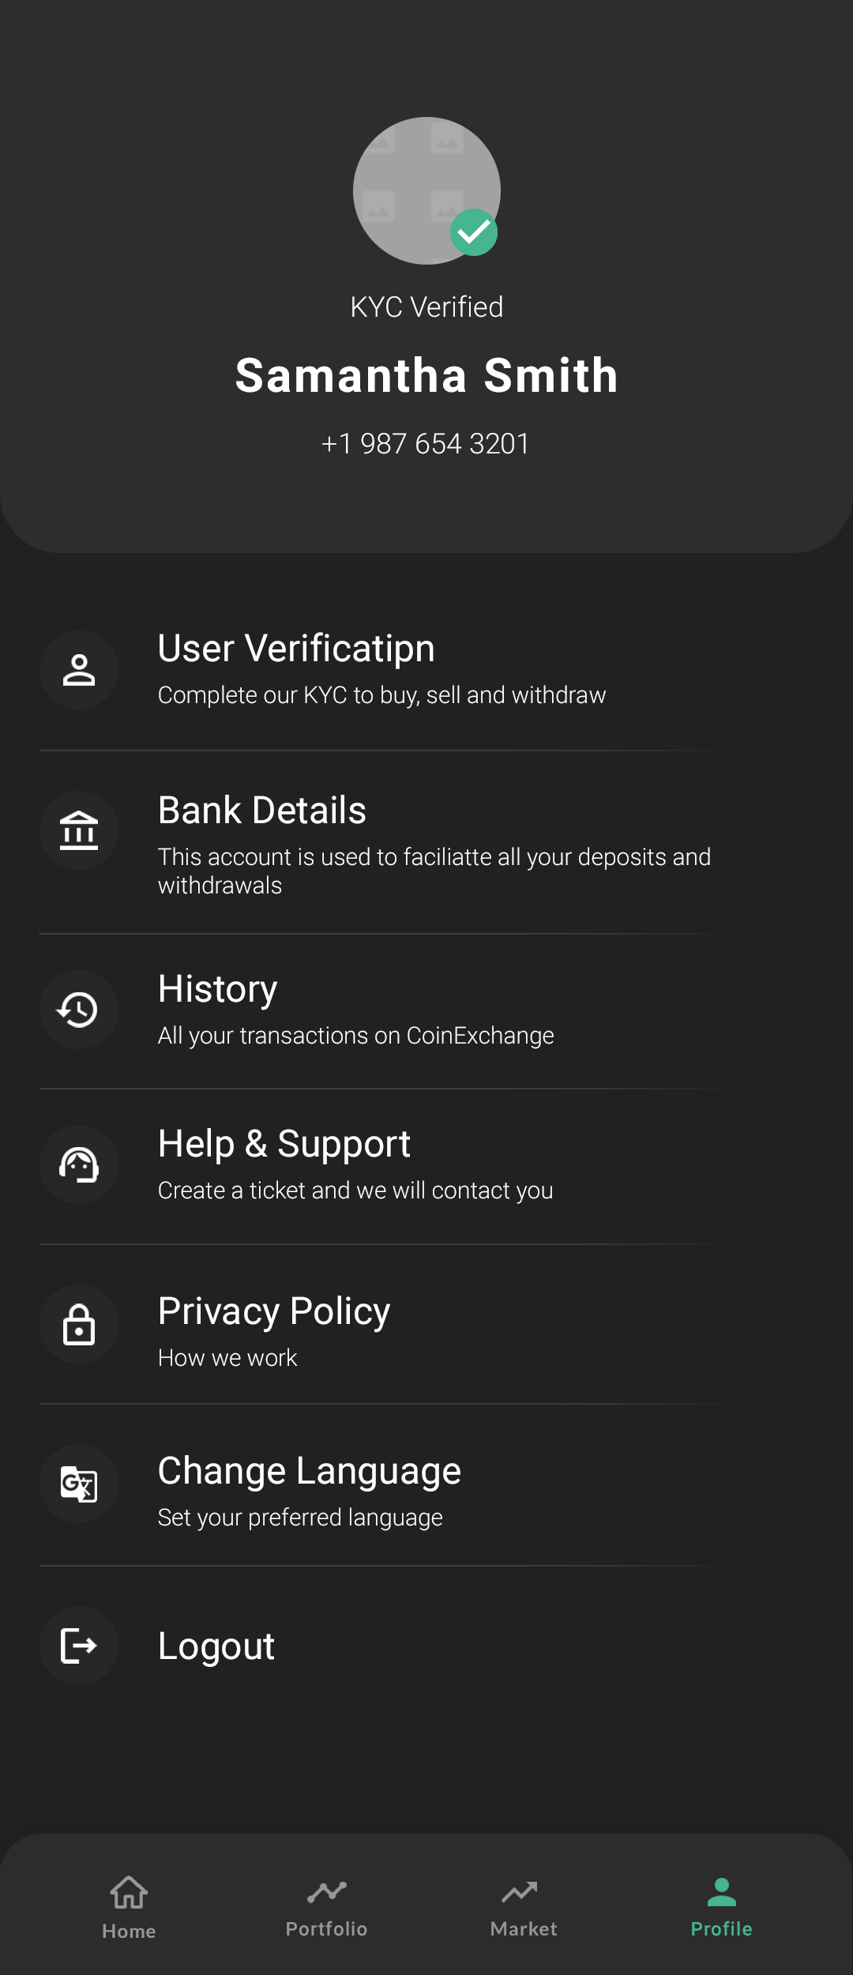The width and height of the screenshot is (853, 1975).
Task: Tap the green KYC verified checkmark badge
Action: tap(474, 232)
